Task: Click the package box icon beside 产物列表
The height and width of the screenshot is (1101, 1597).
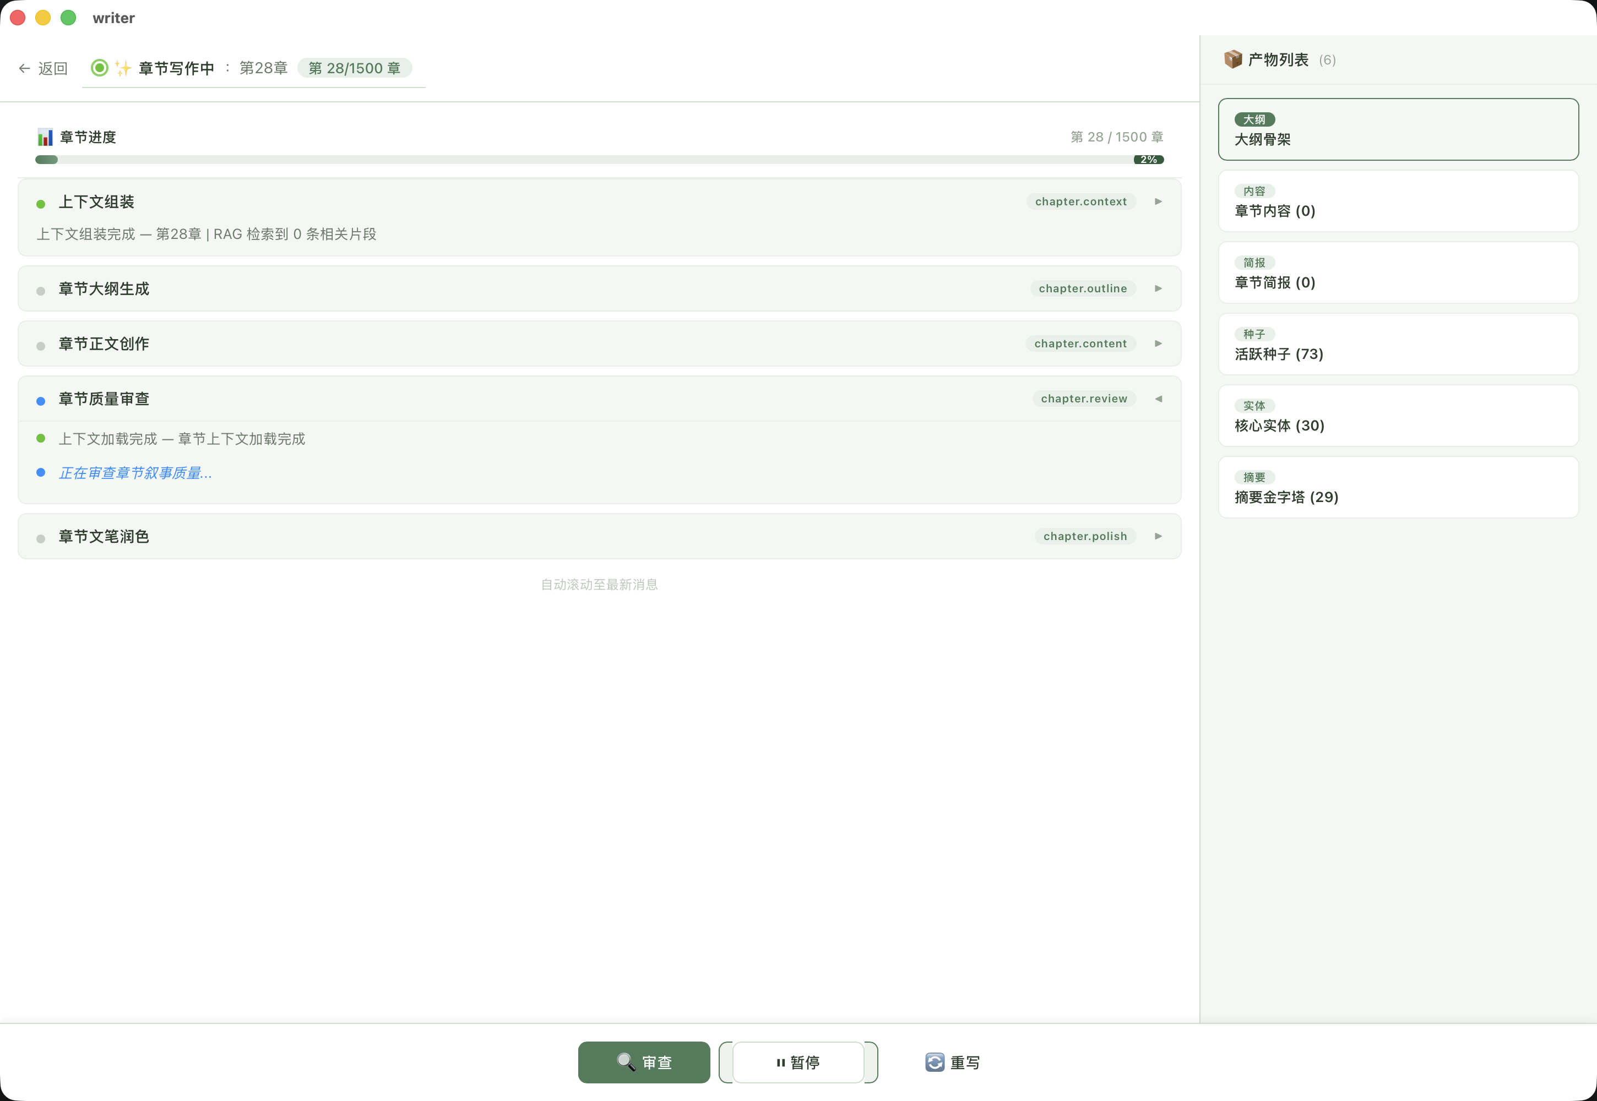Action: (x=1232, y=59)
